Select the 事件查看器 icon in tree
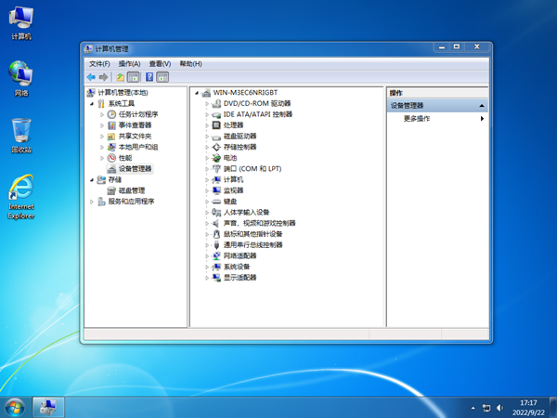This screenshot has height=418, width=557. [x=111, y=125]
